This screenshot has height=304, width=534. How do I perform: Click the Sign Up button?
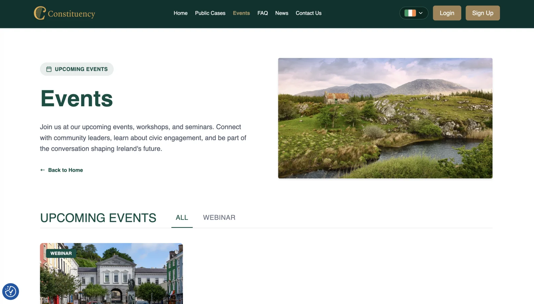tap(483, 13)
